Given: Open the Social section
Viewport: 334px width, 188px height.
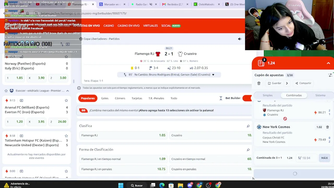Looking at the screenshot, I should pyautogui.click(x=171, y=26).
